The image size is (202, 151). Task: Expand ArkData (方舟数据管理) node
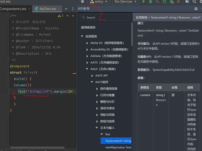[87, 56]
